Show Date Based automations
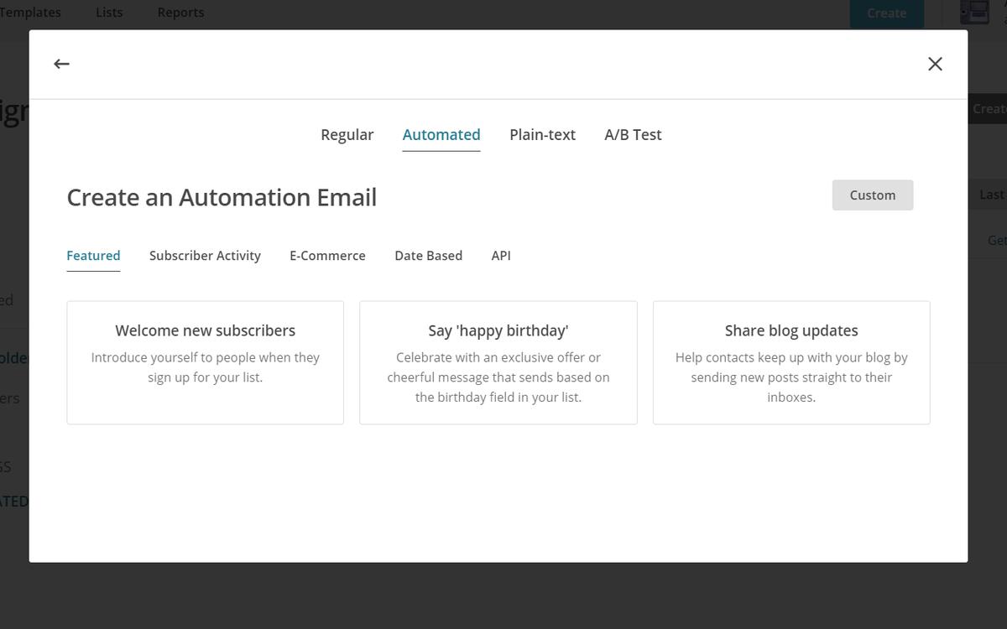The width and height of the screenshot is (1007, 629). pyautogui.click(x=428, y=256)
